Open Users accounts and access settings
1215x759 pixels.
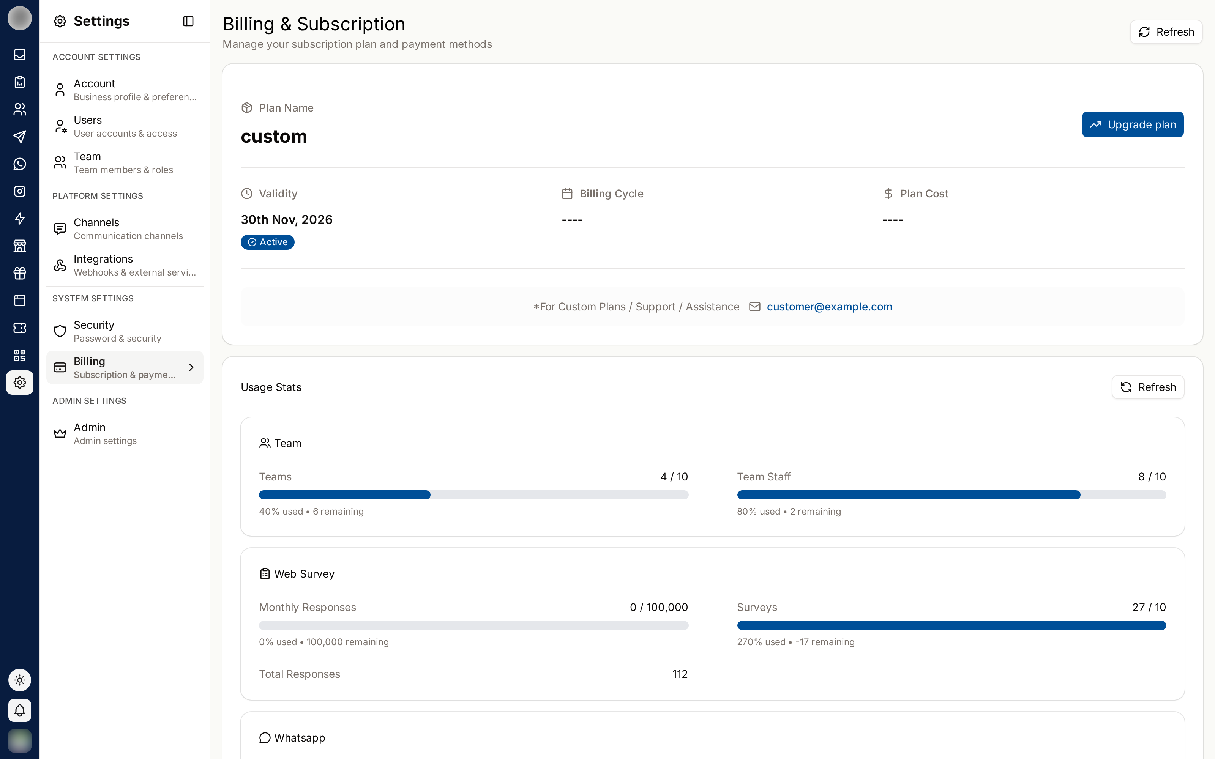pyautogui.click(x=125, y=126)
